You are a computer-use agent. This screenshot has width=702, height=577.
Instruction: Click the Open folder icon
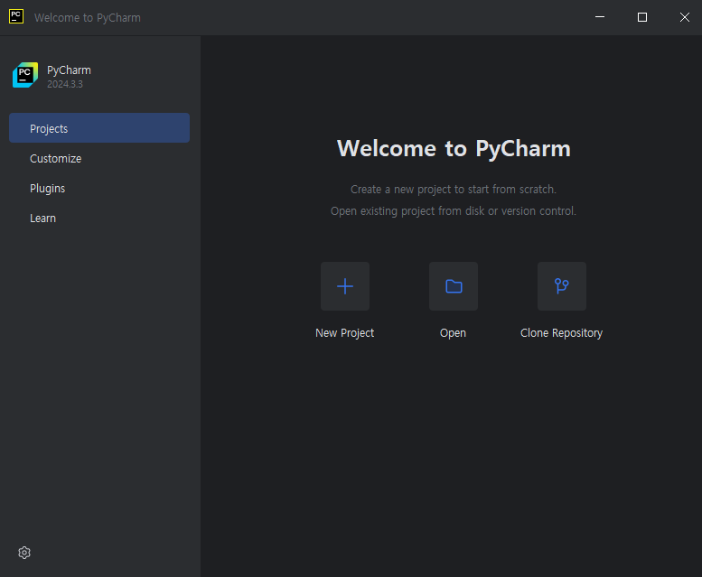(x=453, y=286)
